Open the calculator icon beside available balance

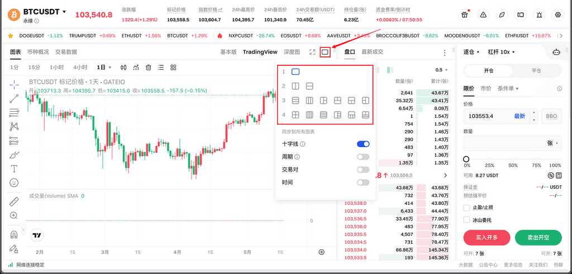tap(551, 175)
